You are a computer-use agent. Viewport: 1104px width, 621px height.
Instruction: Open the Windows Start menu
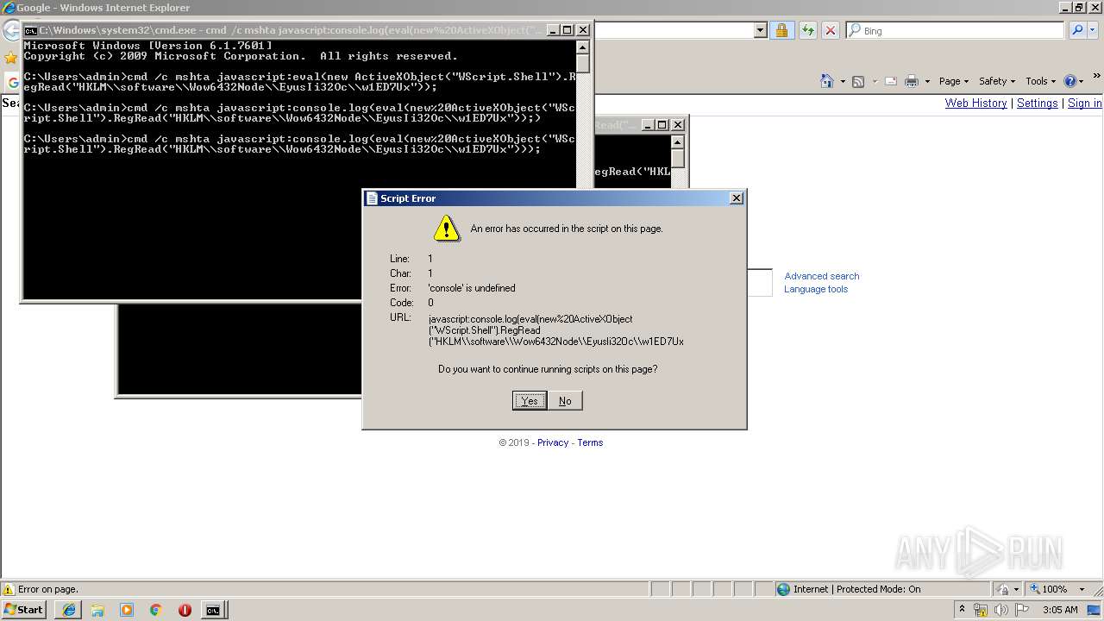[x=23, y=609]
